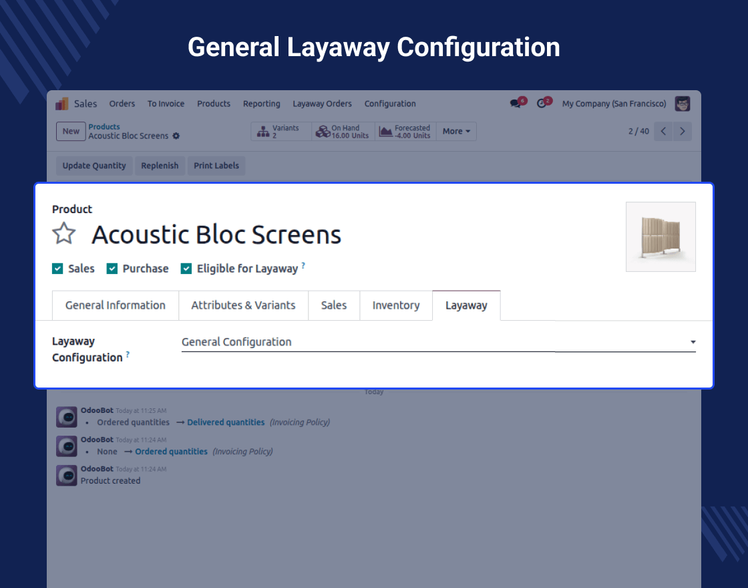748x588 pixels.
Task: Open the conversations chat bubble icon
Action: tap(515, 104)
